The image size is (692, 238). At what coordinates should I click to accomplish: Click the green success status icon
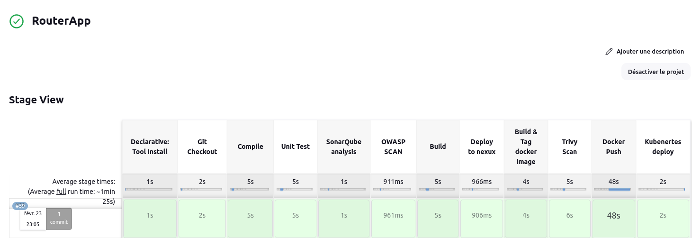click(17, 21)
